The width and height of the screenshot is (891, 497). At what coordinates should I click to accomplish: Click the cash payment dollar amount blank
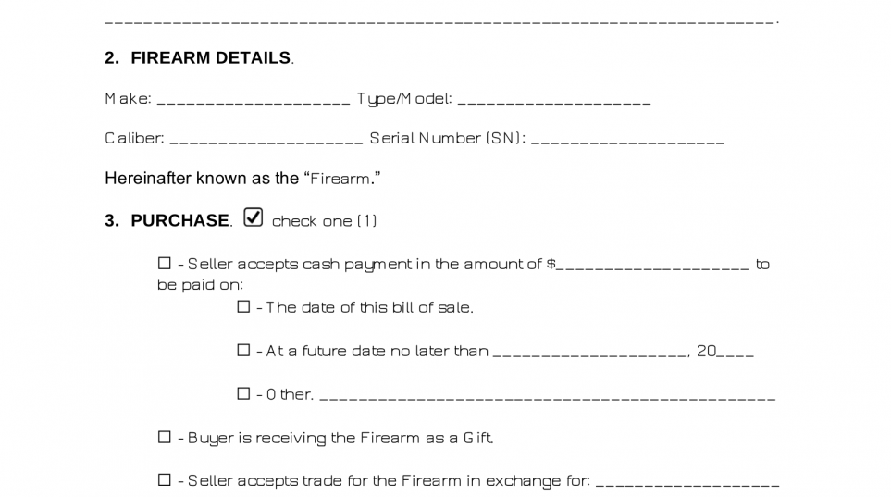pos(653,267)
